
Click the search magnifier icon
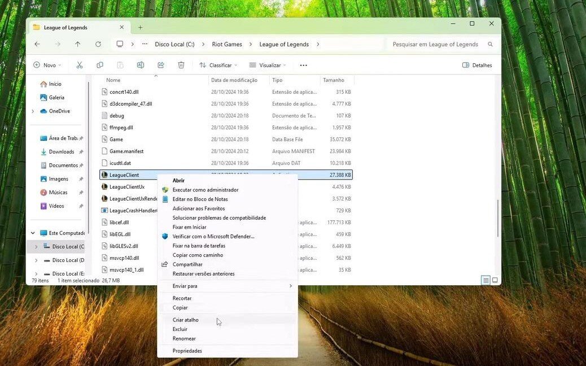coord(490,44)
